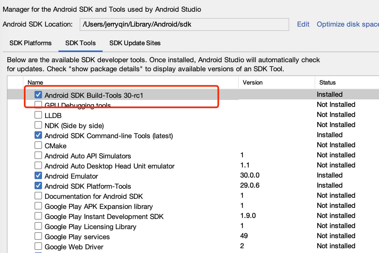This screenshot has height=253, width=379.
Task: Select the Android SDK Build-Tools 30-rc1 row text
Action: [x=94, y=95]
